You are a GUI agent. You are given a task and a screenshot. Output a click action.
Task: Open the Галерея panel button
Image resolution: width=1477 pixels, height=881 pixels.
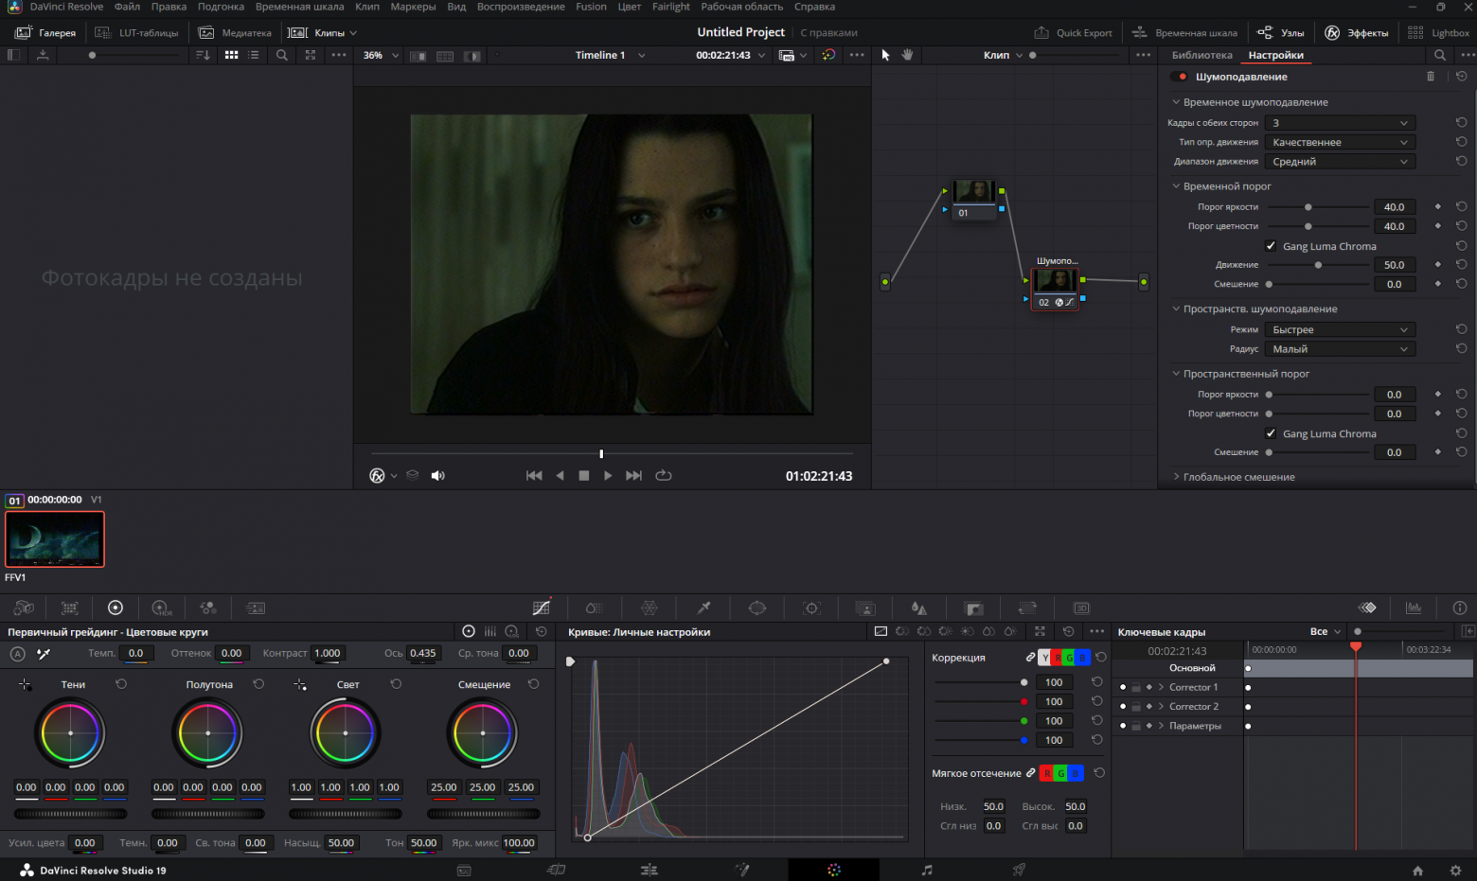(46, 32)
